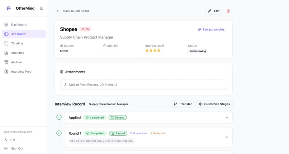
Task: Toggle the Round 1 stage check circle
Action: [59, 133]
